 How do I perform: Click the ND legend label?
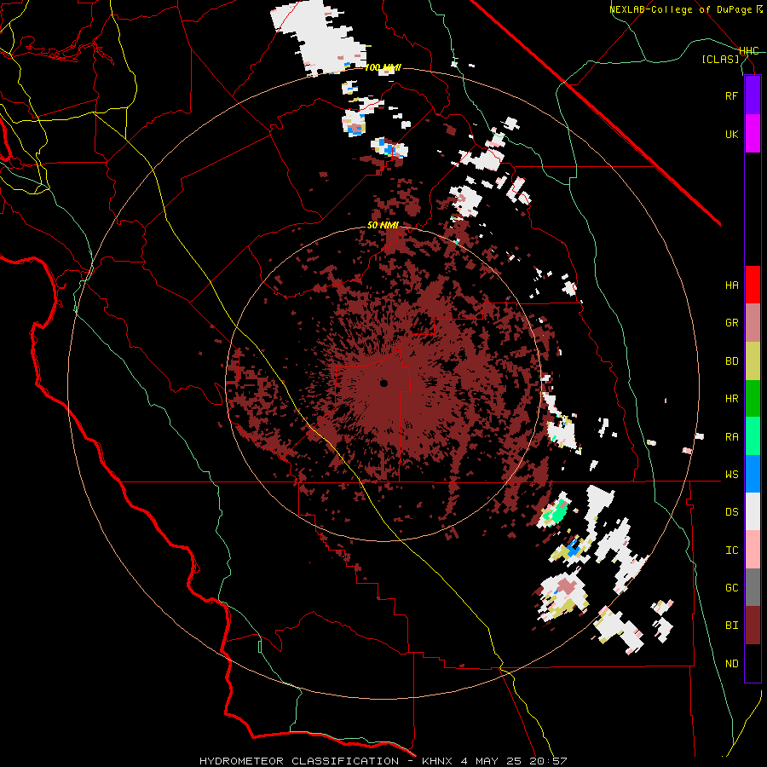point(731,664)
